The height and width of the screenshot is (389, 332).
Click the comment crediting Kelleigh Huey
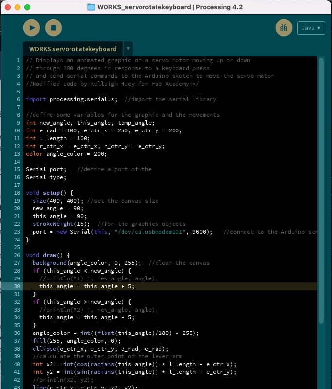tap(112, 84)
